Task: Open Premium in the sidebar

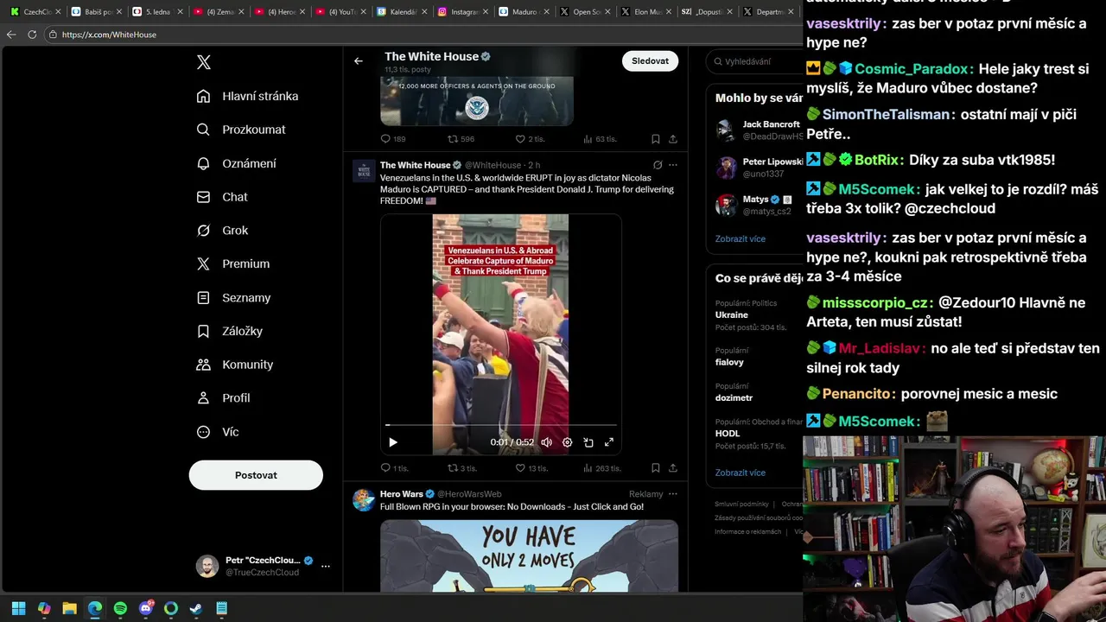Action: 233,263
